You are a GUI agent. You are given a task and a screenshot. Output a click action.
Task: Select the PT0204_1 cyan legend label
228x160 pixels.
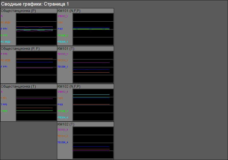tap(63, 42)
